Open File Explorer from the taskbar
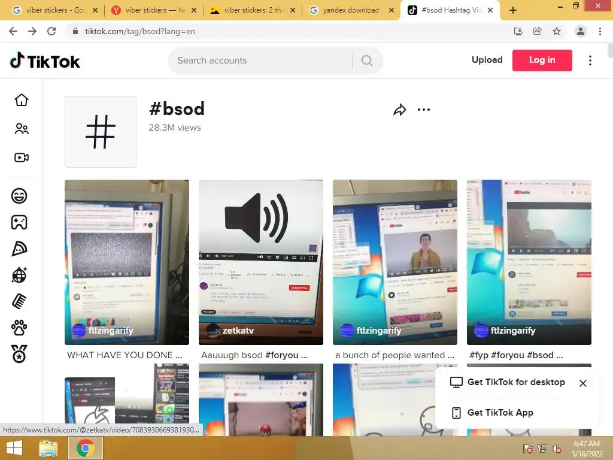Screen dimensions: 613x460 tap(48, 448)
